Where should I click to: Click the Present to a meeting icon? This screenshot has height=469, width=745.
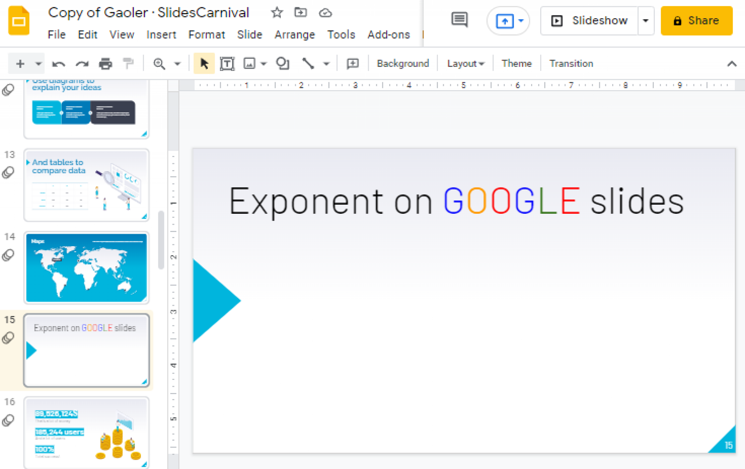pos(505,21)
